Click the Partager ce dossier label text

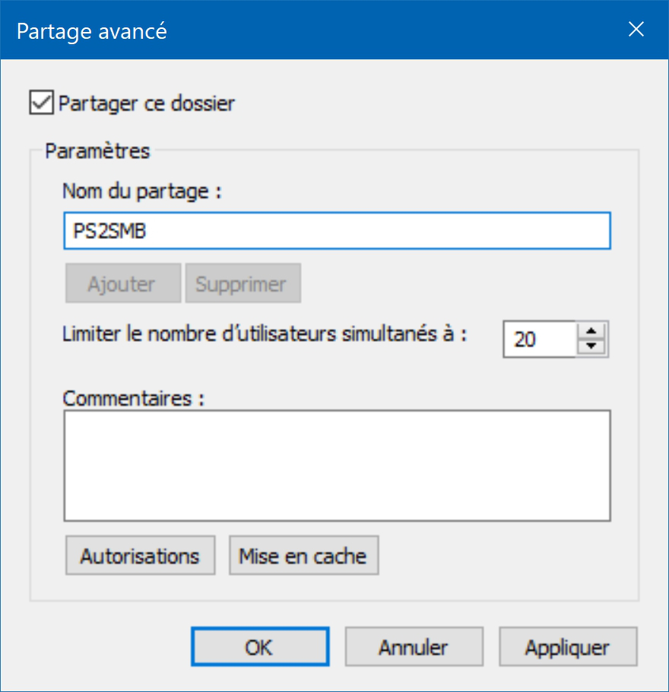[146, 104]
